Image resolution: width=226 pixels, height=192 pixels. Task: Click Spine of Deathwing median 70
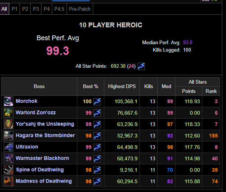tap(170, 170)
